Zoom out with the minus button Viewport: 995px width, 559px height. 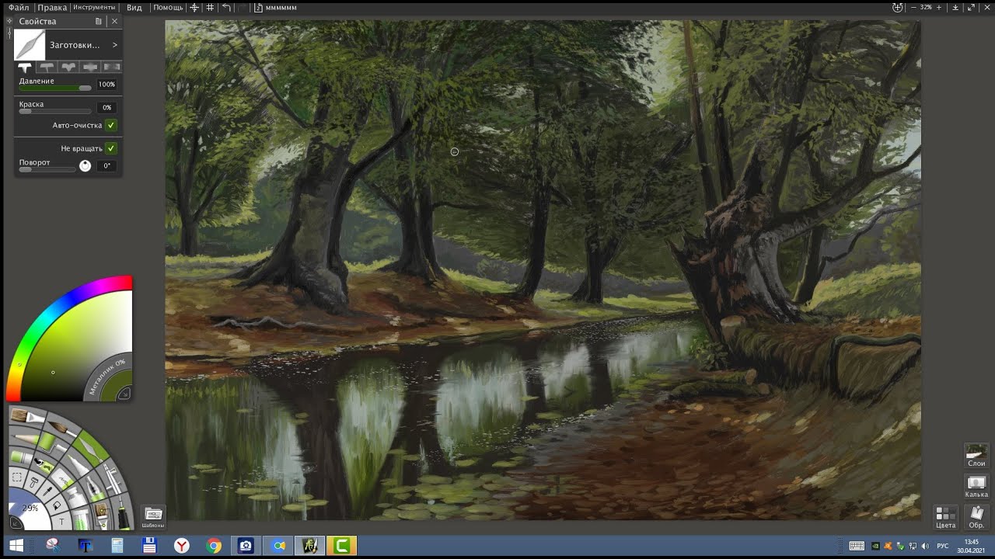tap(913, 8)
